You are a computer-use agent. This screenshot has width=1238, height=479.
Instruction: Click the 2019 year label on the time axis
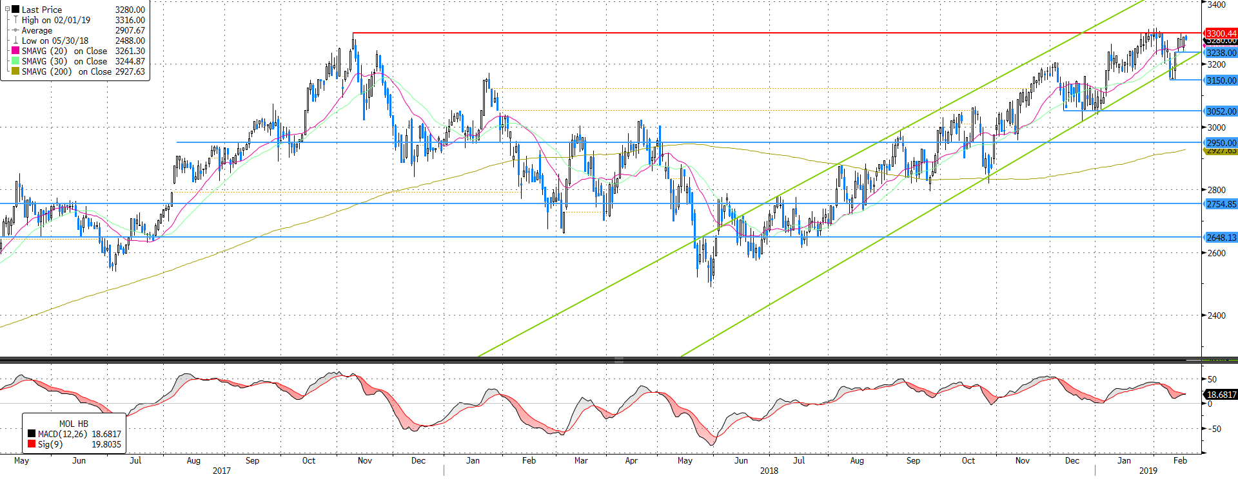pyautogui.click(x=1148, y=471)
